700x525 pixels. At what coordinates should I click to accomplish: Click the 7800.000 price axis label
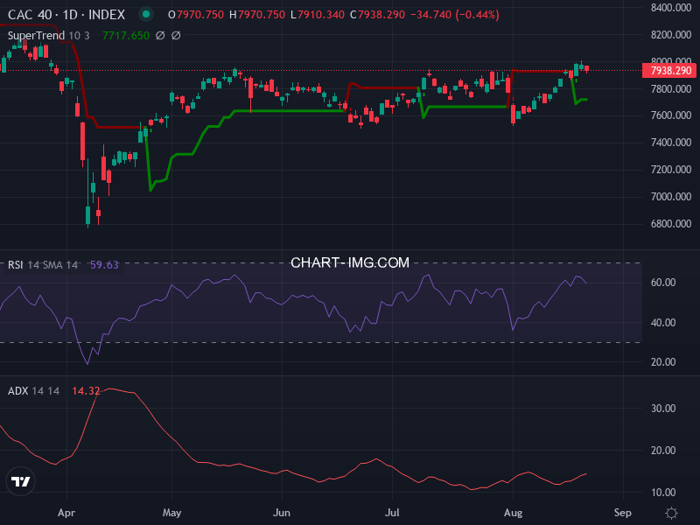click(671, 89)
